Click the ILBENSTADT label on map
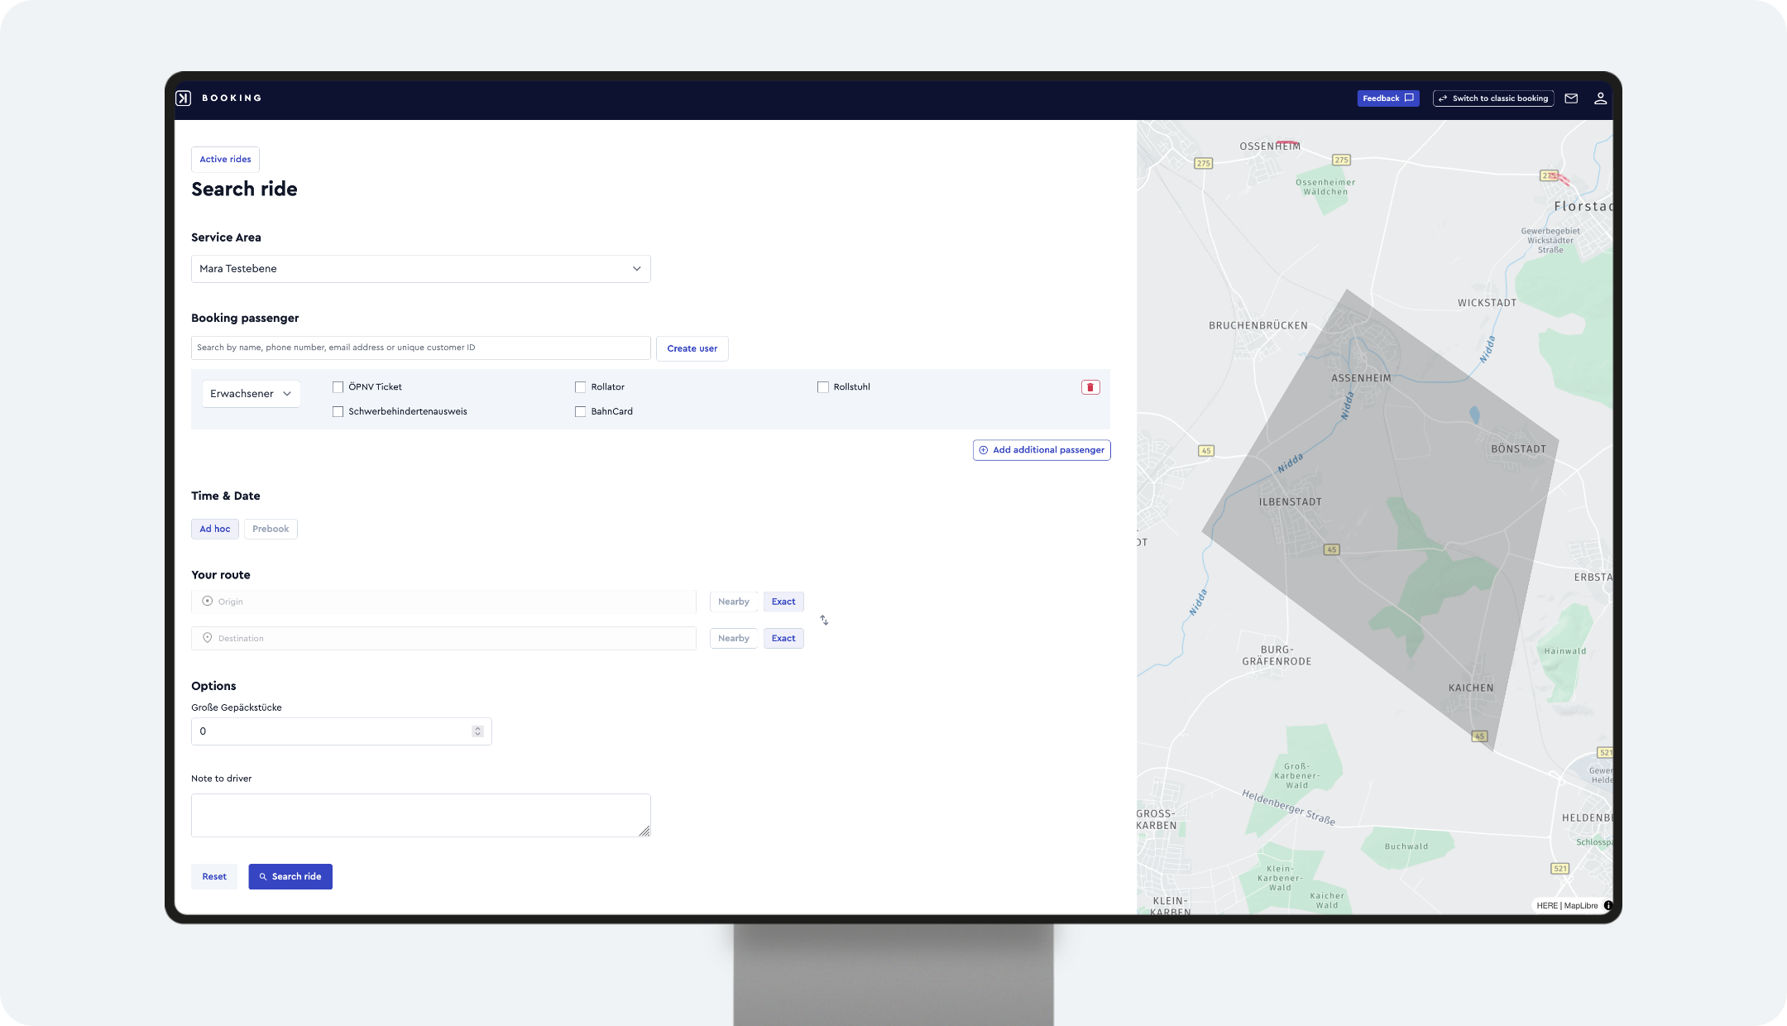 pyautogui.click(x=1290, y=502)
